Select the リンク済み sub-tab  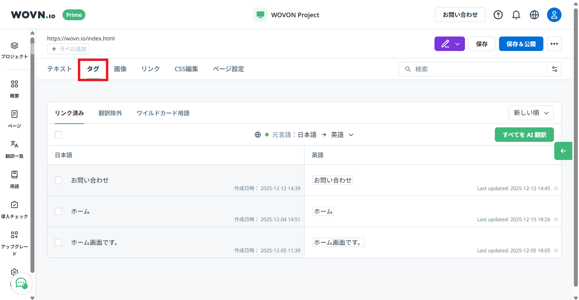69,113
